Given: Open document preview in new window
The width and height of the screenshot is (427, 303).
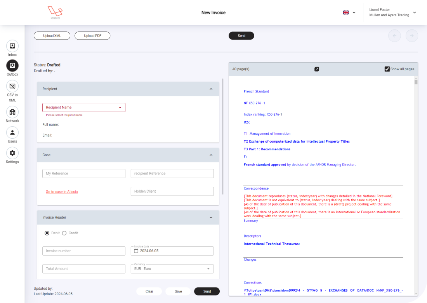Looking at the screenshot, I should 317,69.
